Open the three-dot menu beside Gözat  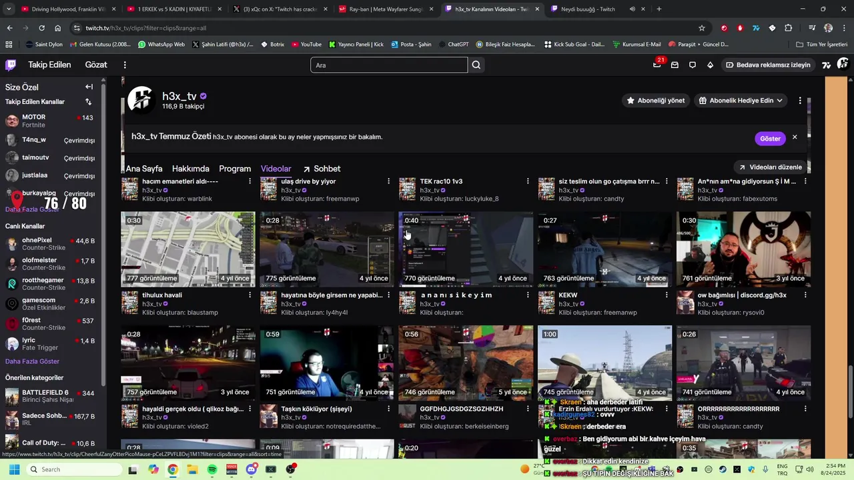pos(125,65)
